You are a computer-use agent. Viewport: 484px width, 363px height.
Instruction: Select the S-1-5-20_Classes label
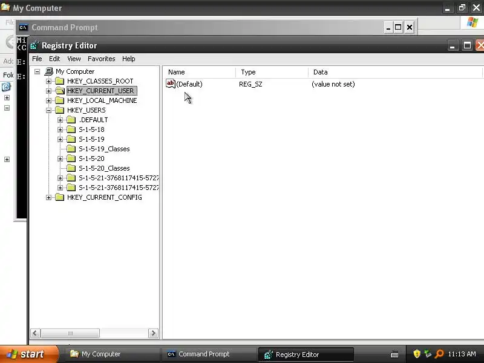point(104,168)
